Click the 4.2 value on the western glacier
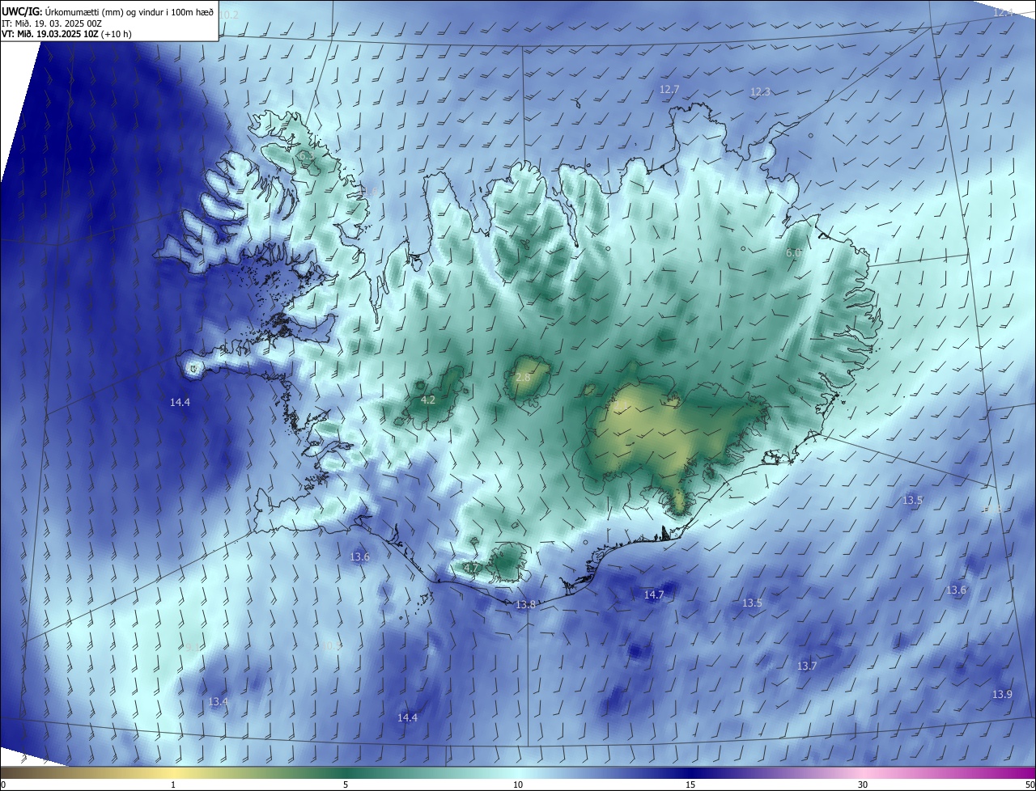The height and width of the screenshot is (791, 1036). click(428, 400)
